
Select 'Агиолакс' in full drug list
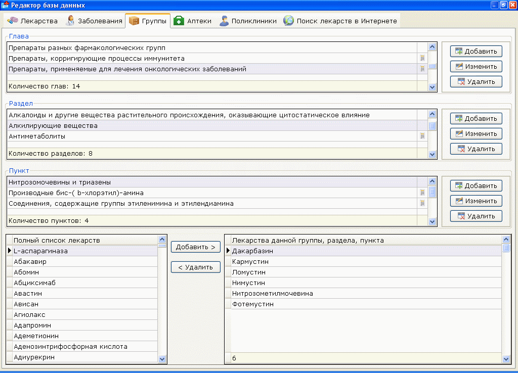(x=85, y=314)
